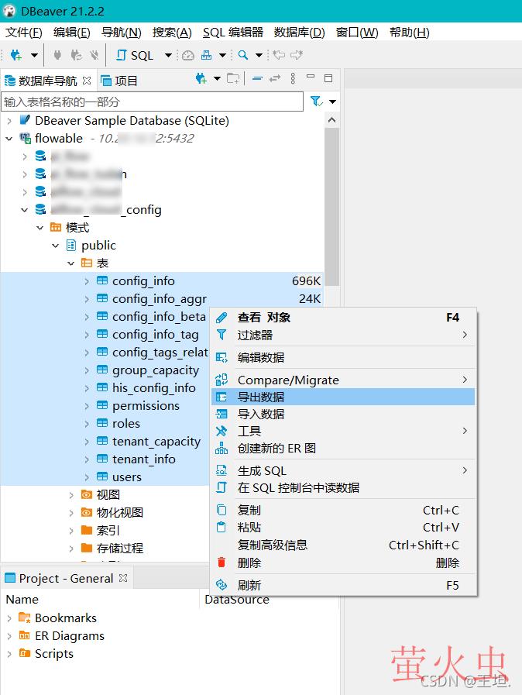The height and width of the screenshot is (695, 522).
Task: Open the 数据库(D) menu
Action: 299,33
